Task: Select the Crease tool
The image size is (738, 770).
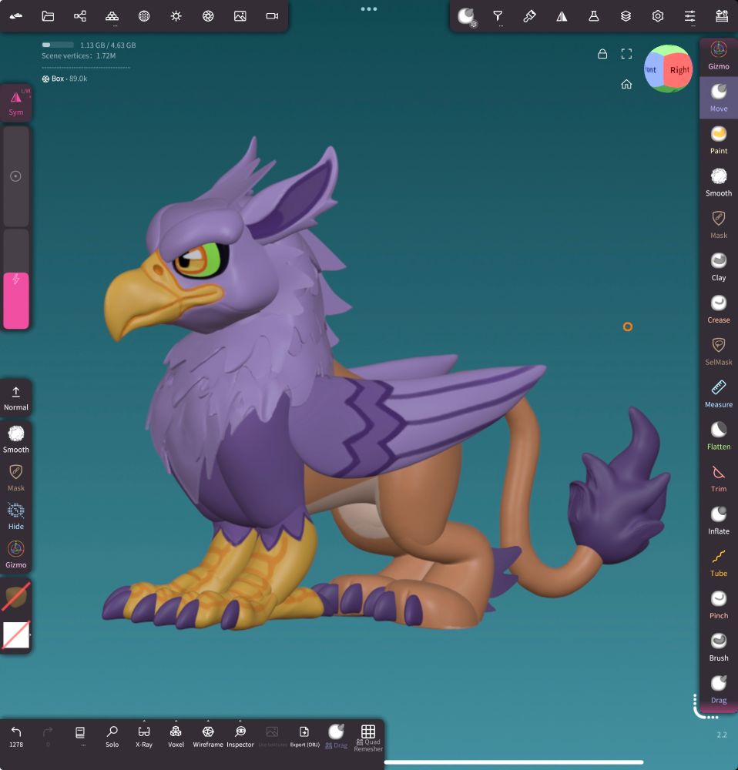Action: point(718,309)
